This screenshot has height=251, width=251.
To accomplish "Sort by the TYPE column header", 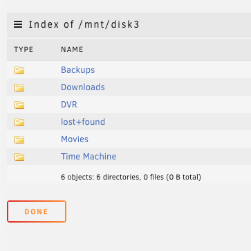I will click(x=24, y=49).
